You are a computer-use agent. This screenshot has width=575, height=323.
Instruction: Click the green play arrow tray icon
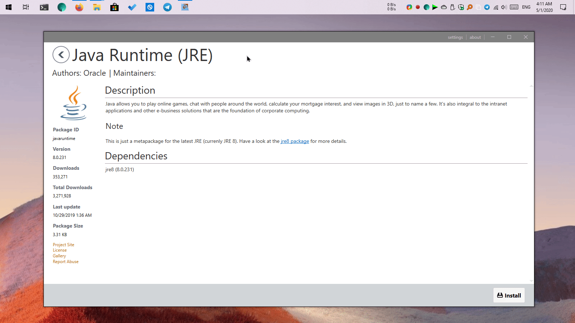tap(435, 7)
